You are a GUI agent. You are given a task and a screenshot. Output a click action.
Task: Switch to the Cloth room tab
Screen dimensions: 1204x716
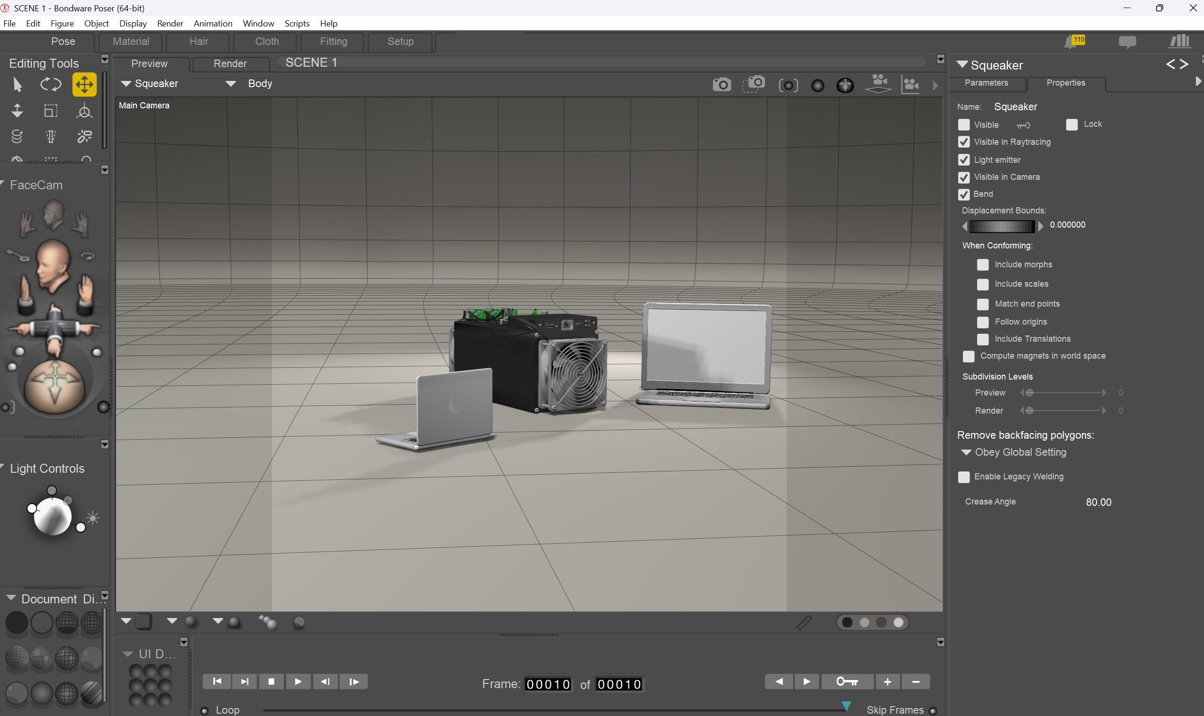tap(267, 42)
